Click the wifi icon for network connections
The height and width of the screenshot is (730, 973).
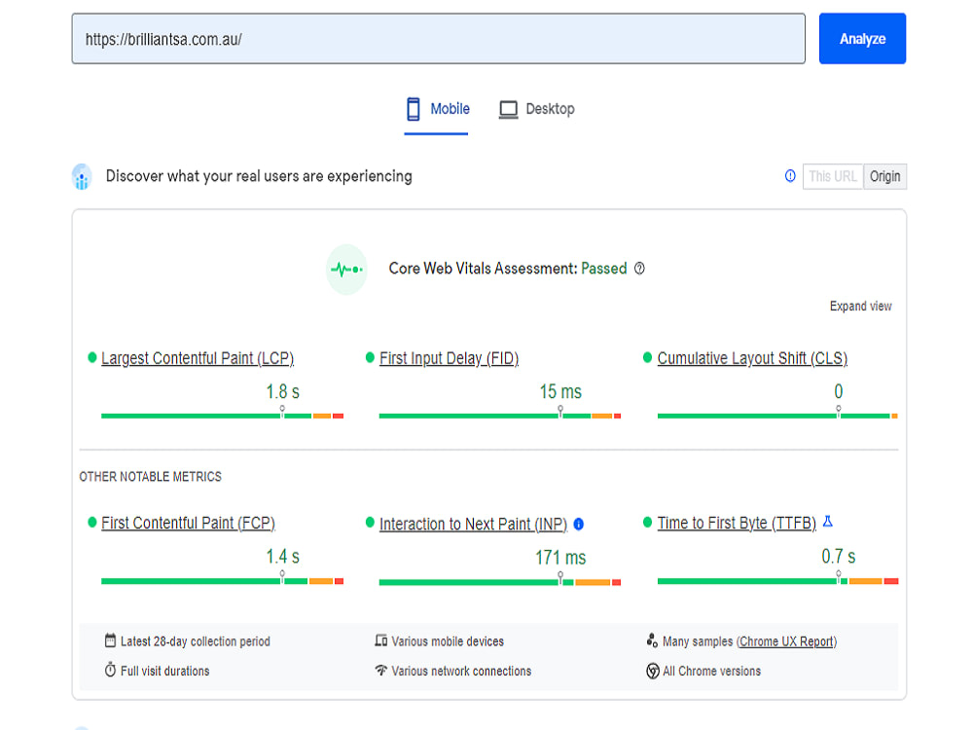[x=381, y=671]
